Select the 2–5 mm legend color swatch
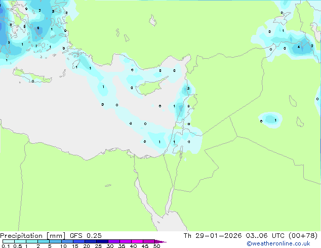This screenshot has width=321, height=248. click(44, 241)
